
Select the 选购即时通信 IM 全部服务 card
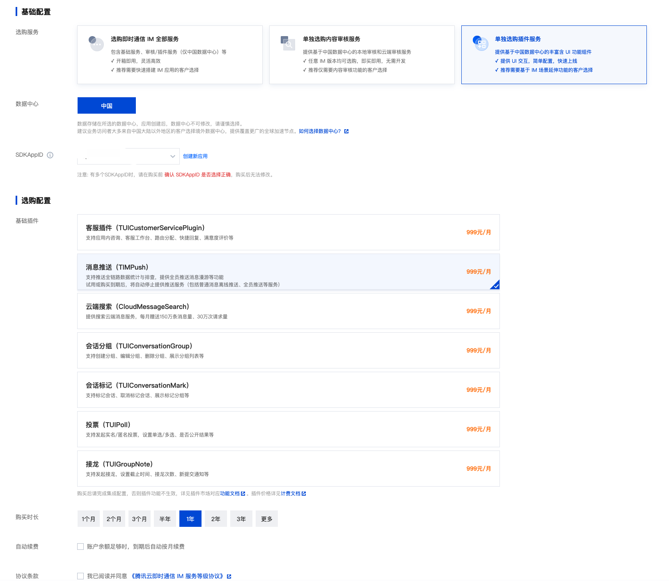pos(170,55)
